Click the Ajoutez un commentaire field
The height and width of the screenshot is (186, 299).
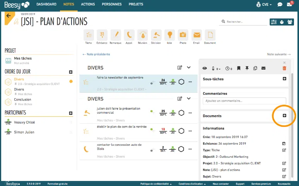pos(244,101)
